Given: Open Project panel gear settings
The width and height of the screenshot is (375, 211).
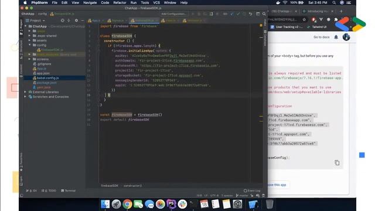Looking at the screenshot, I should [76, 21].
